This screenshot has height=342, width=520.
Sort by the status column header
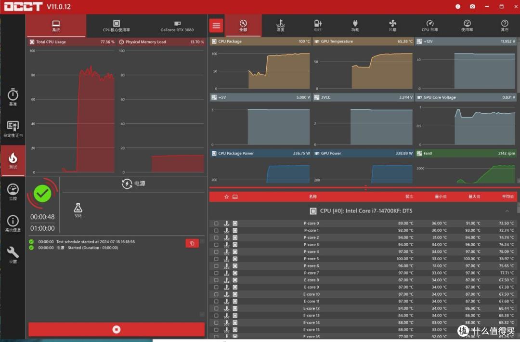click(x=409, y=197)
